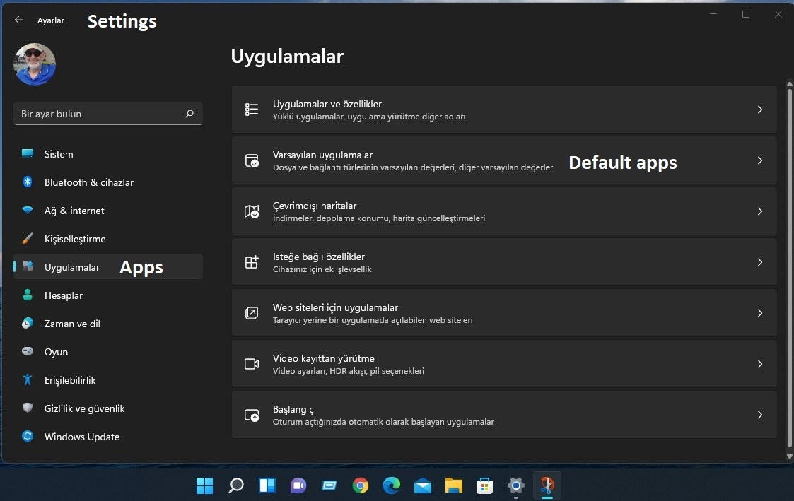Open the 'Başlangıç' entry

click(x=504, y=415)
